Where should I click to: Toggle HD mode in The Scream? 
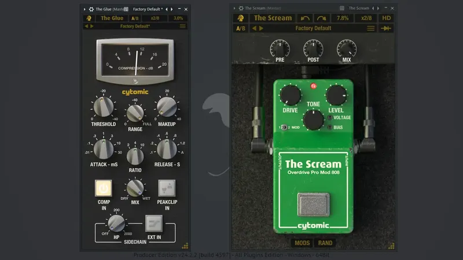(387, 18)
